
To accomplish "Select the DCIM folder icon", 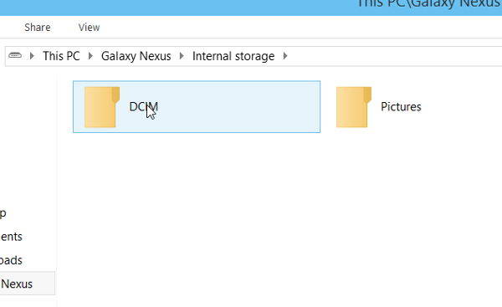I will (102, 107).
